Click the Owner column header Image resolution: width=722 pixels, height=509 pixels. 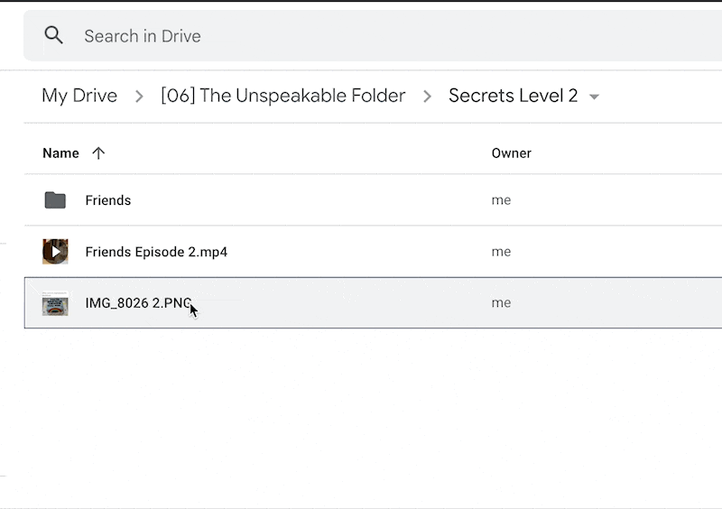tap(511, 153)
